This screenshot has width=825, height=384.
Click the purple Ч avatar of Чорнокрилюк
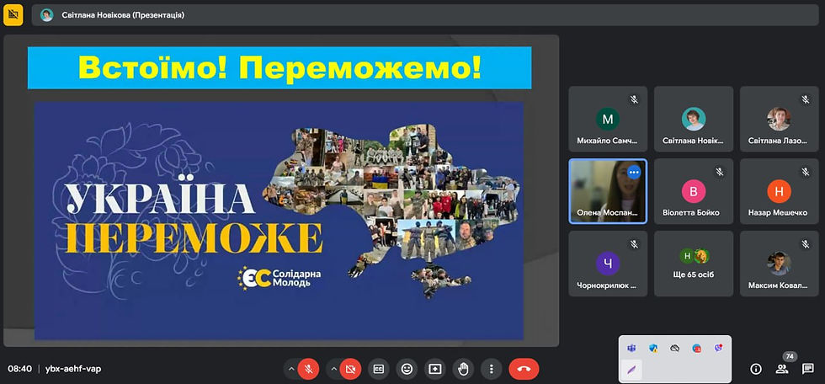coord(608,264)
